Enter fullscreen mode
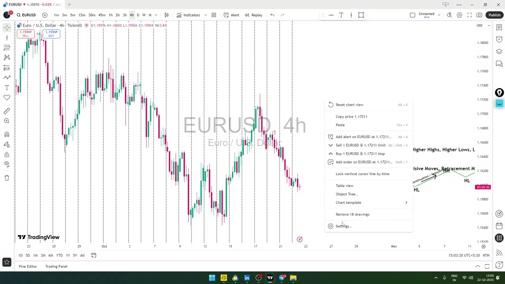 (x=469, y=15)
